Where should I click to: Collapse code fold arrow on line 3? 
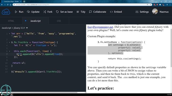(x=10, y=42)
